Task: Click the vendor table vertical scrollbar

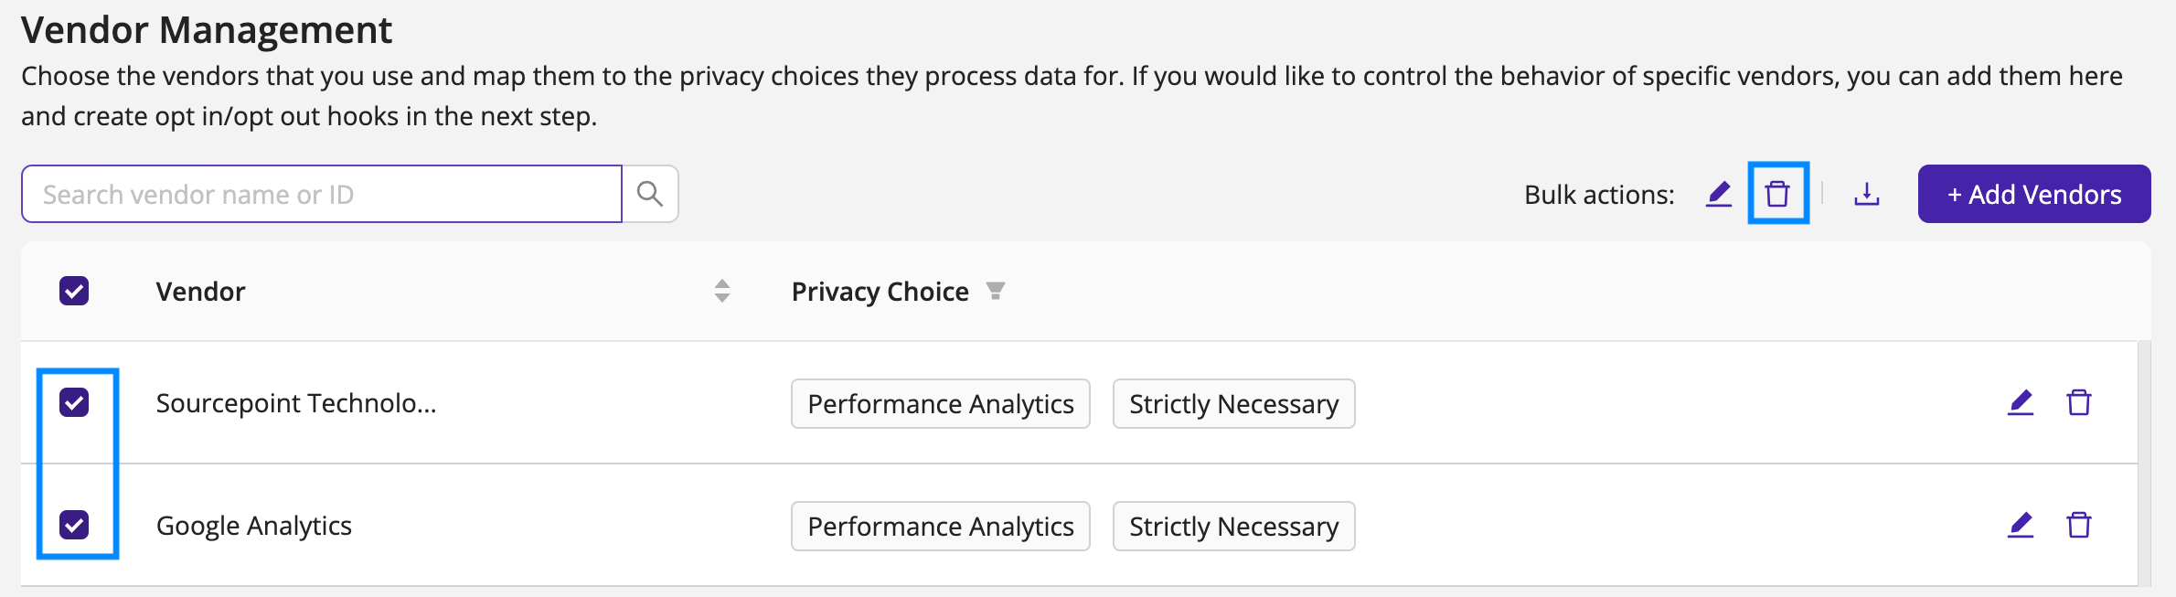Action: coord(2144,464)
